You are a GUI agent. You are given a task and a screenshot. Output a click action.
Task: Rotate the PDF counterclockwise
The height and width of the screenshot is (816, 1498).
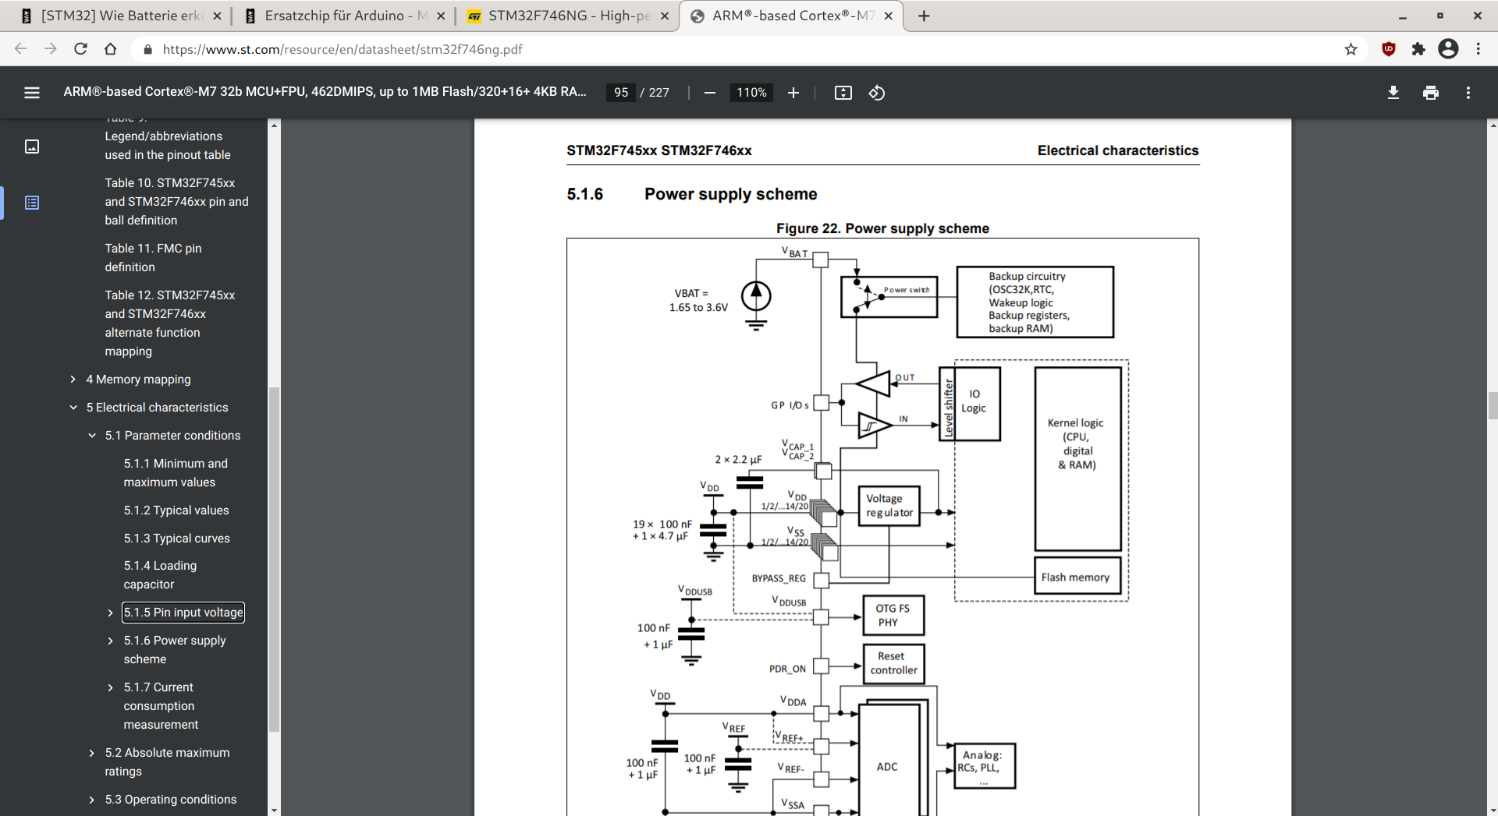pyautogui.click(x=877, y=93)
